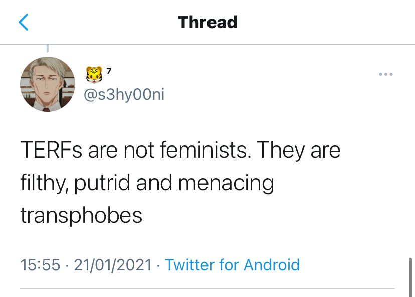Viewport: 415px width, 297px height.
Task: Click the 21/01/2021 date
Action: [x=113, y=264]
